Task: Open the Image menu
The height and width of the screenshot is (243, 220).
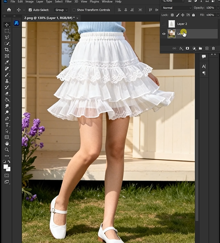Action: click(29, 1)
